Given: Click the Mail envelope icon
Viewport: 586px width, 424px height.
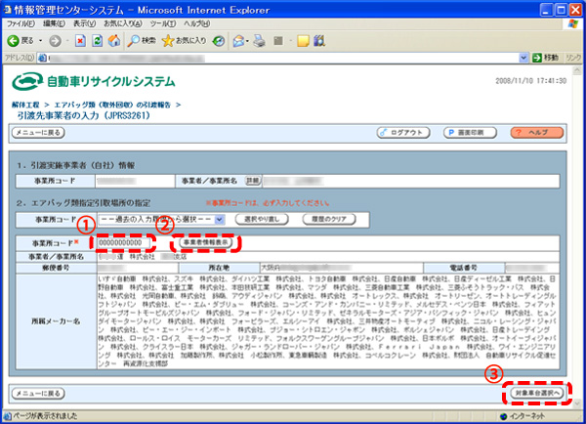Looking at the screenshot, I should click(238, 41).
